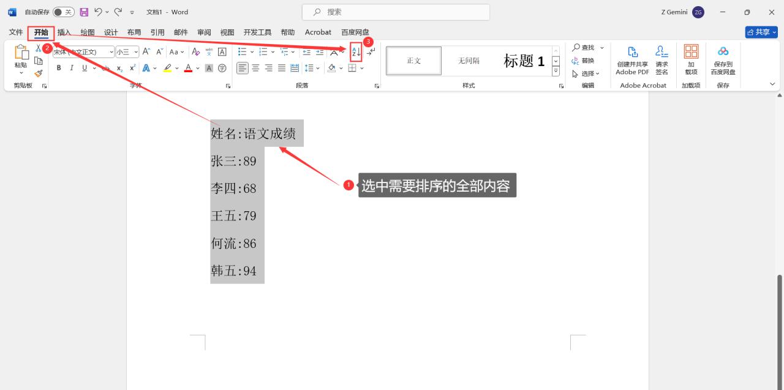The height and width of the screenshot is (390, 784).
Task: Open the Add-ins button
Action: [x=691, y=60]
